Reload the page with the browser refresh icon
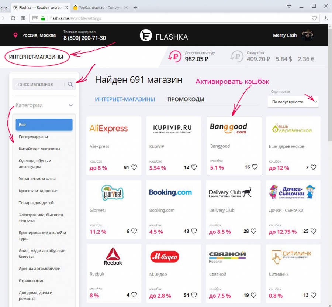Screen dimensions: 332x307 [x=13, y=18]
